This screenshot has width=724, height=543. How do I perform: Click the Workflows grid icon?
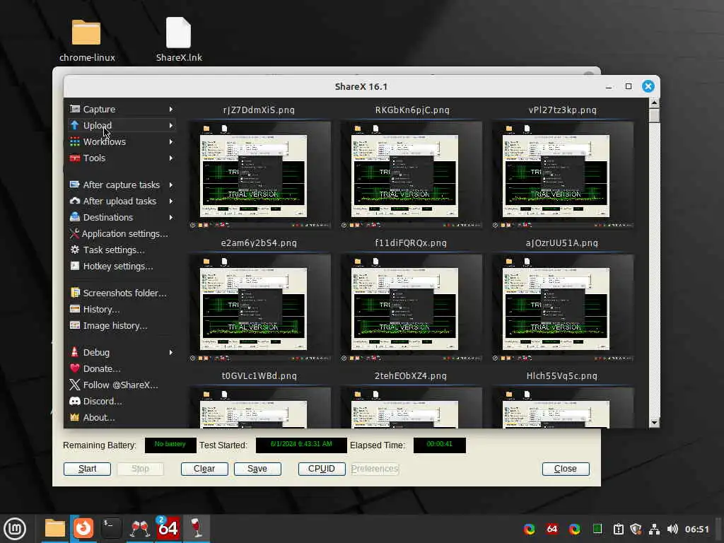pos(74,141)
